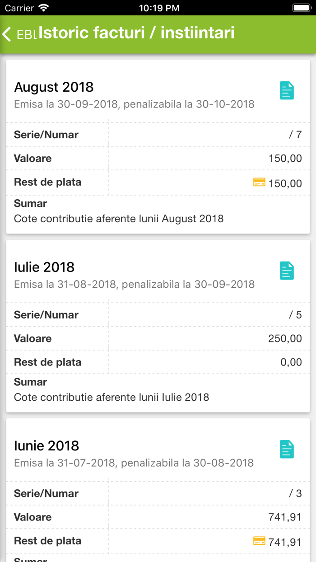The width and height of the screenshot is (316, 562).
Task: Tap summary text for Iulie 2018 contributions
Action: [x=112, y=398]
